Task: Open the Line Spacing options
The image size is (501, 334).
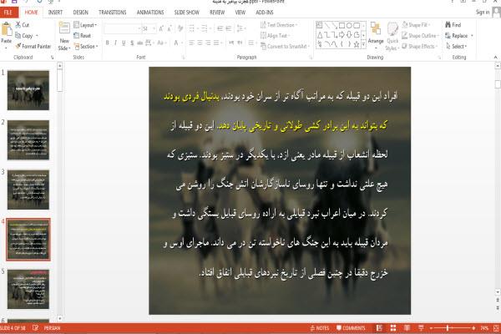Action: coord(241,28)
